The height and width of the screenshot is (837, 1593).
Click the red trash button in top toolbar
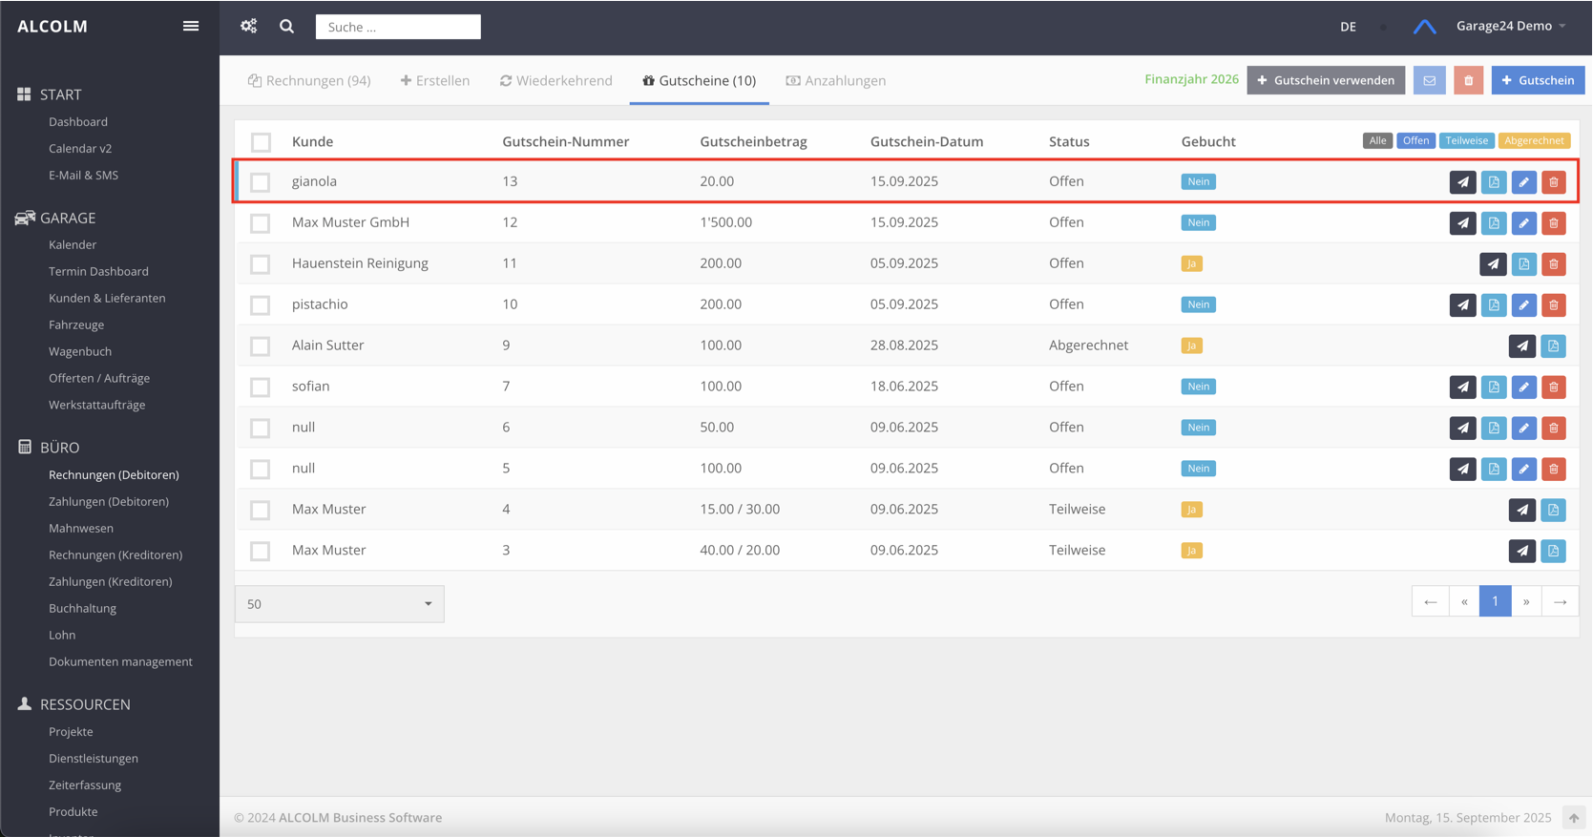point(1468,81)
